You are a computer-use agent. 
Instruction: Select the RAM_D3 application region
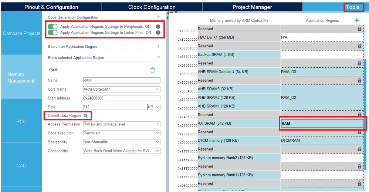pyautogui.click(x=322, y=72)
